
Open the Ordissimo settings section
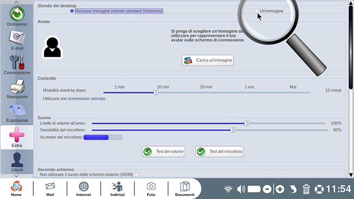coord(17,16)
